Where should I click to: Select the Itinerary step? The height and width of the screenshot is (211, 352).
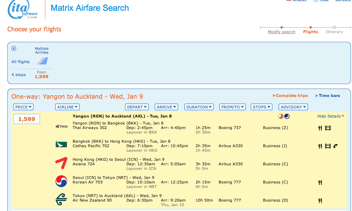(334, 32)
